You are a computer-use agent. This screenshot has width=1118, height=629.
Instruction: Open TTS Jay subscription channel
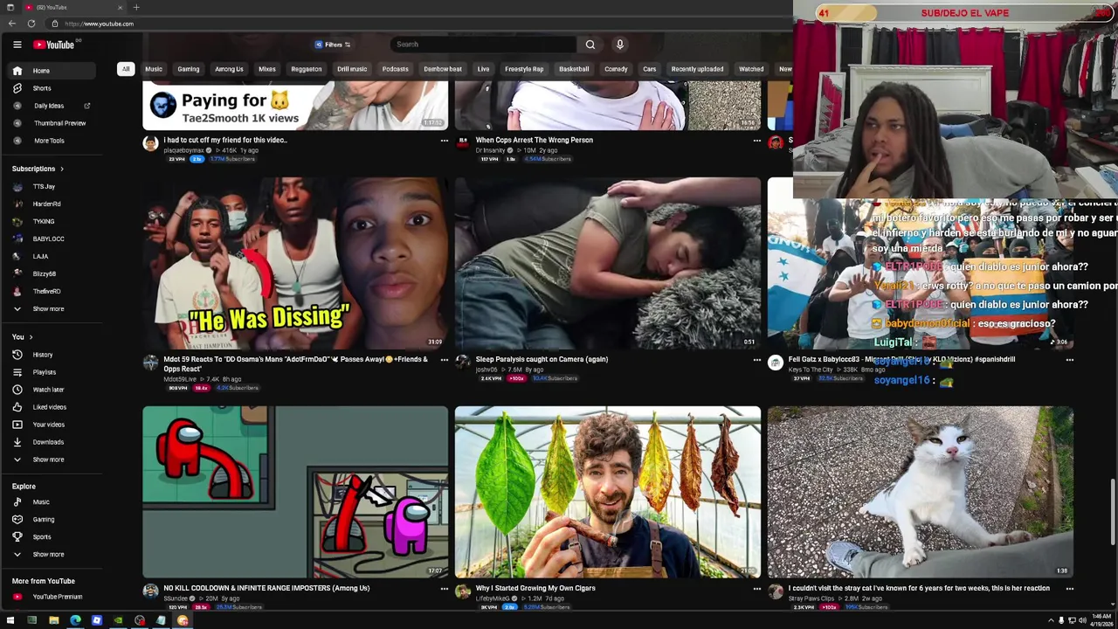[52, 186]
